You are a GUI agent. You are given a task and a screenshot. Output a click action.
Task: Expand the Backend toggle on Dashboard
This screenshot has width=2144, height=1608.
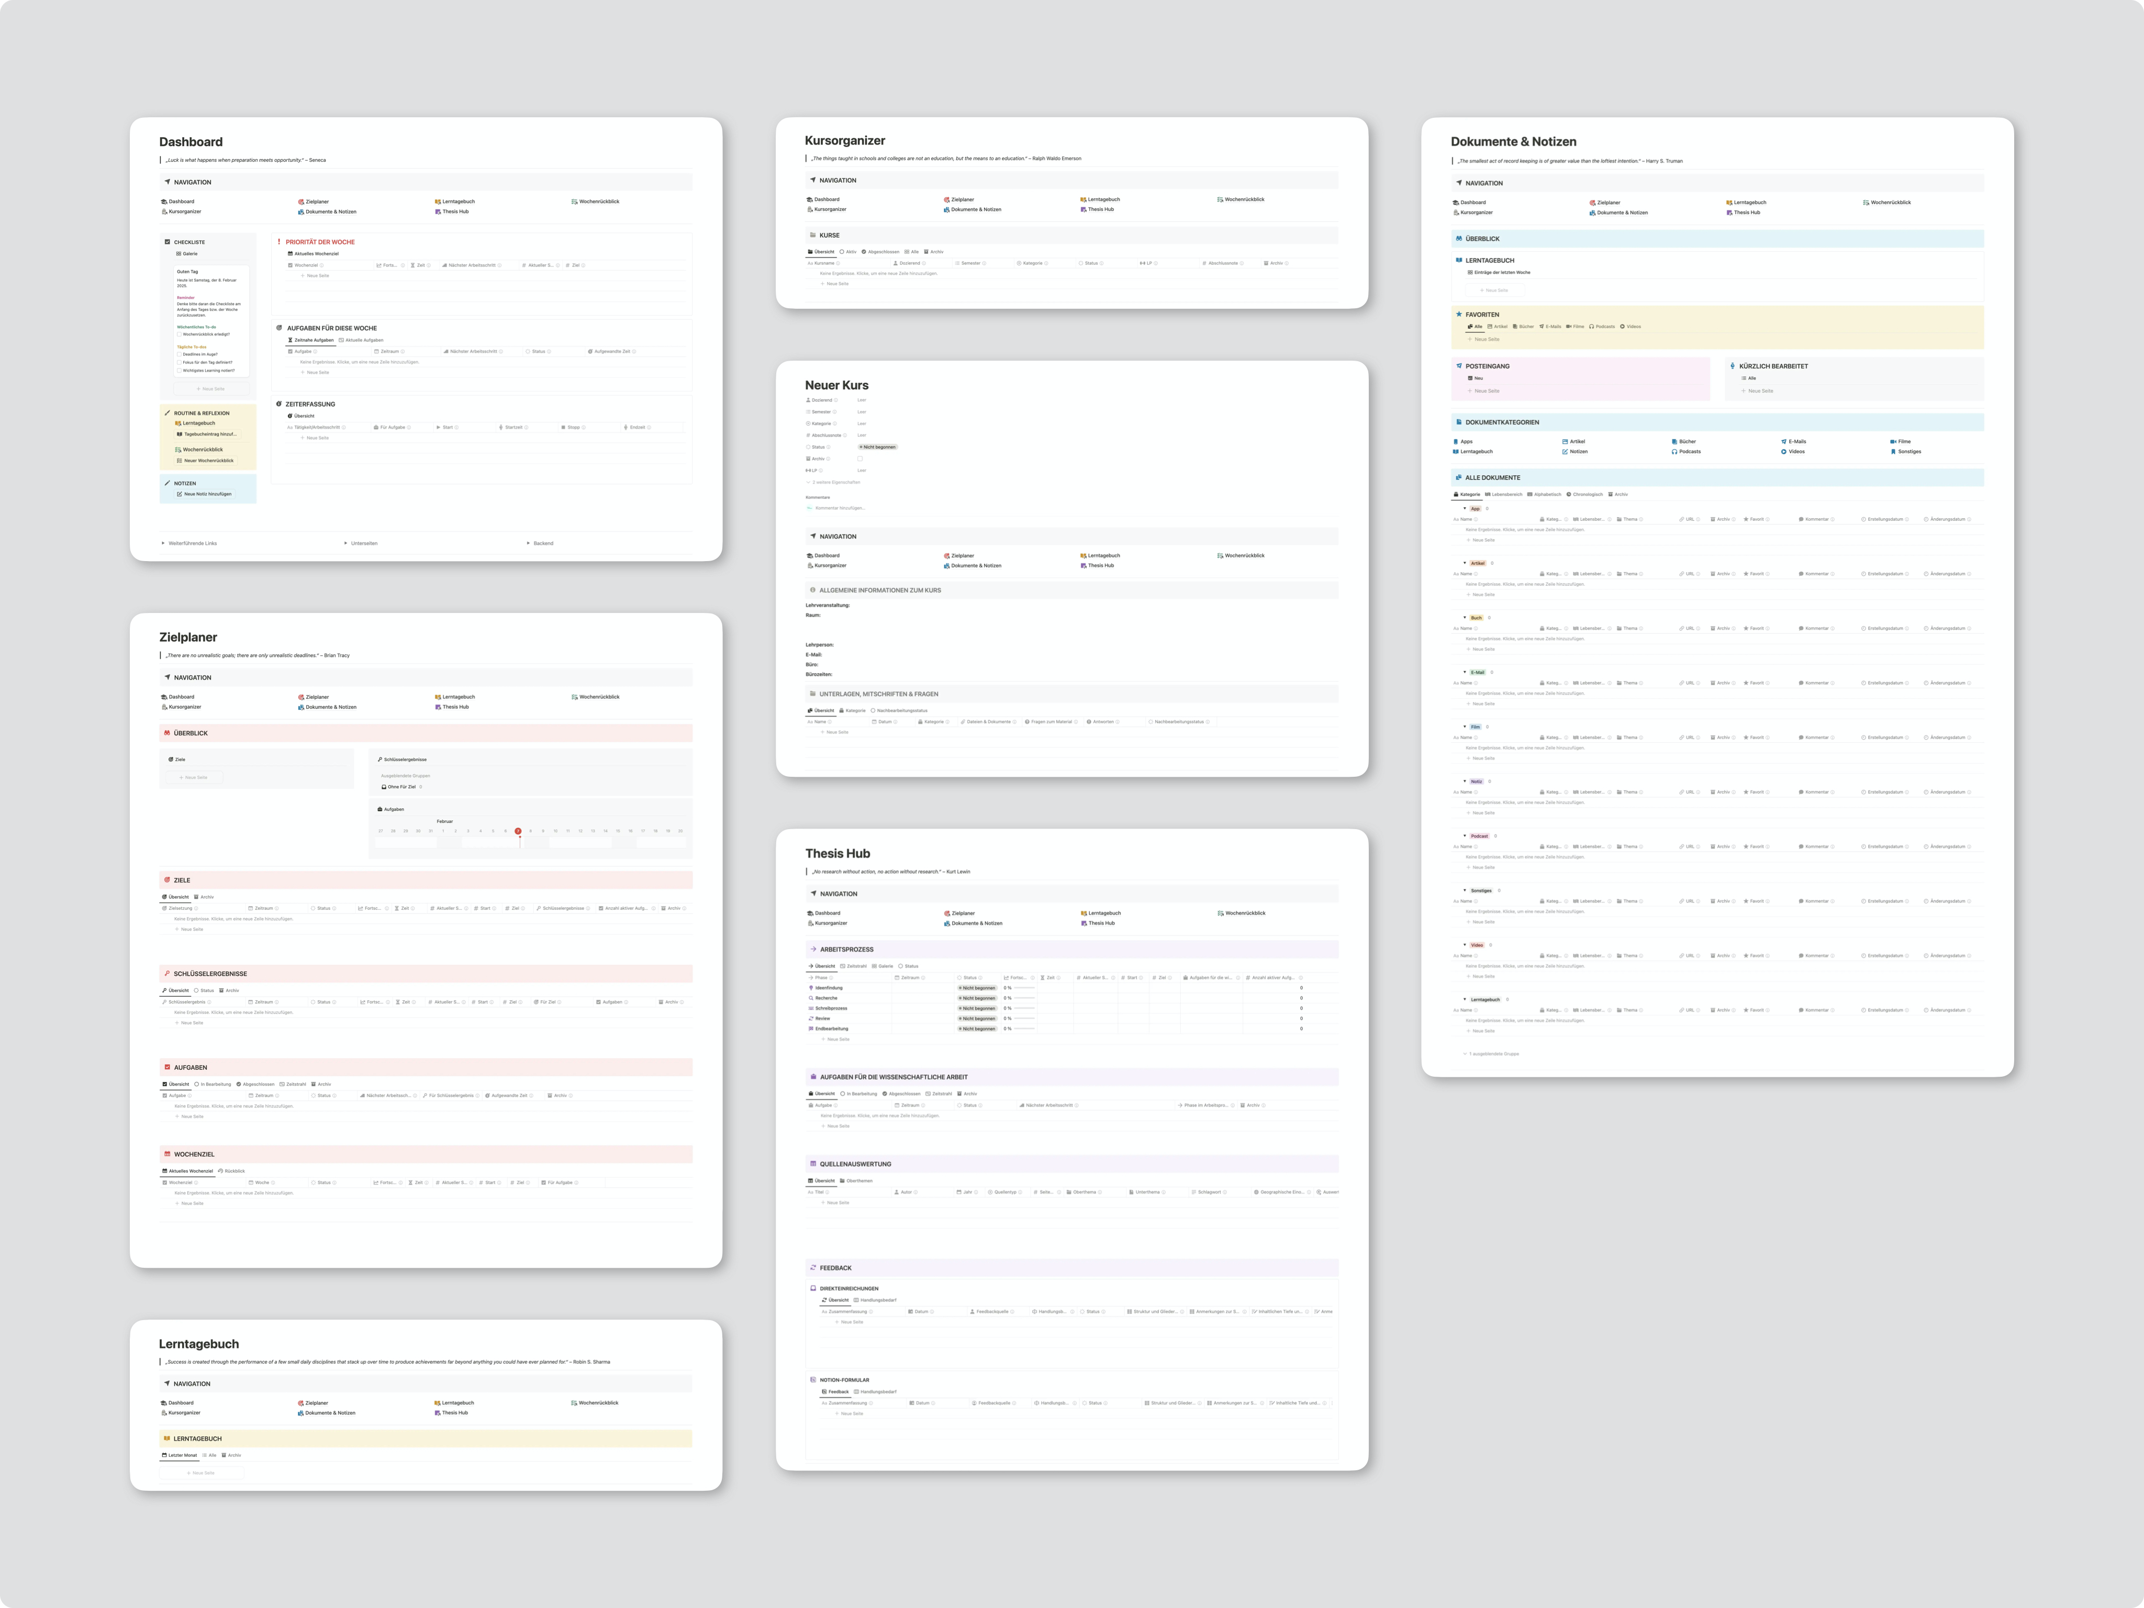pyautogui.click(x=528, y=543)
